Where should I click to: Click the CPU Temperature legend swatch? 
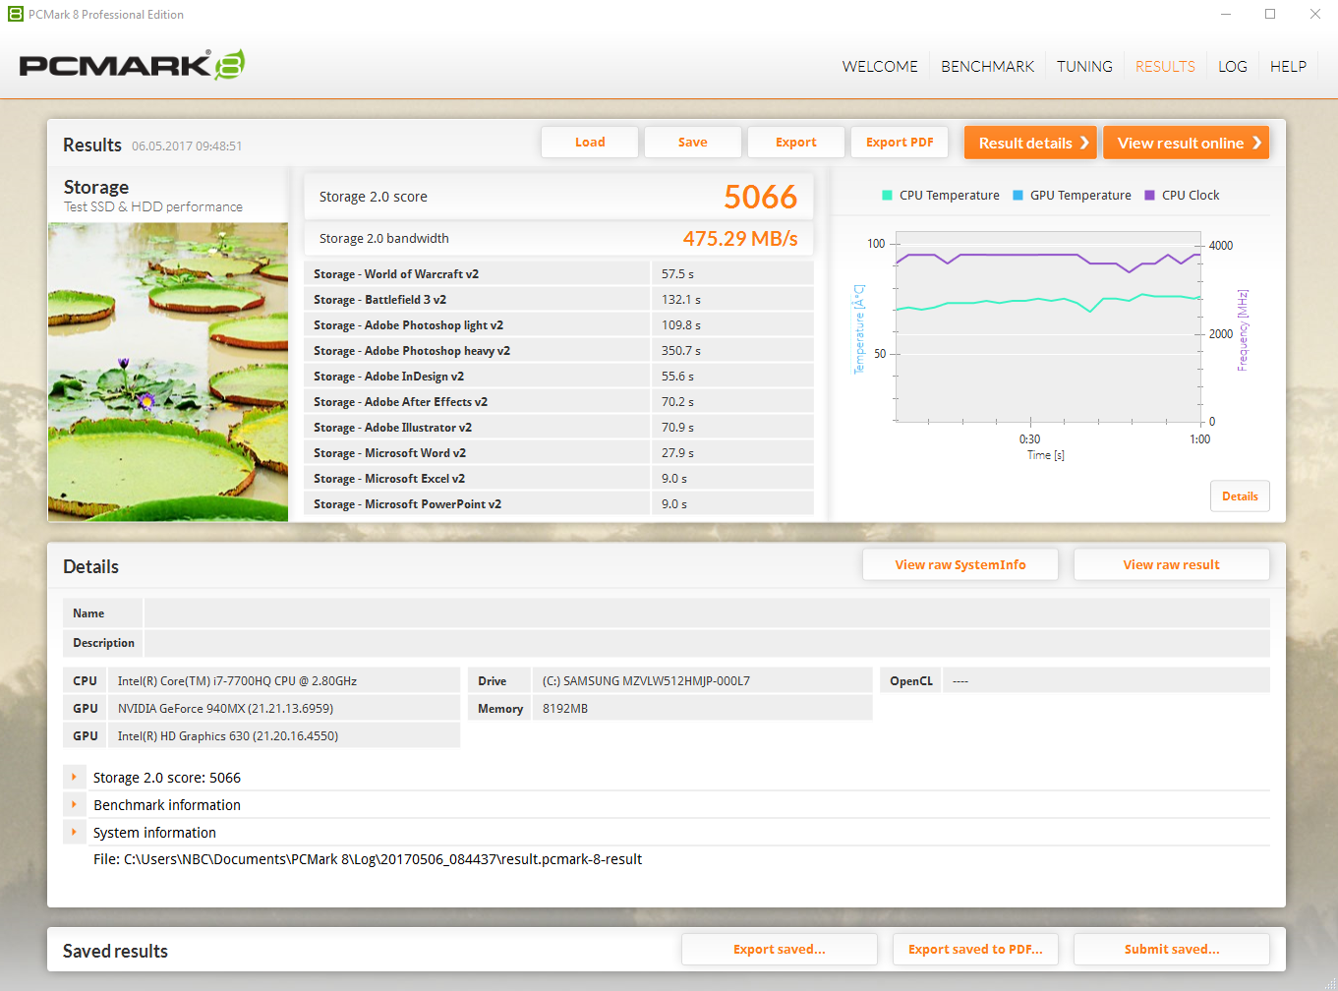[x=888, y=196]
